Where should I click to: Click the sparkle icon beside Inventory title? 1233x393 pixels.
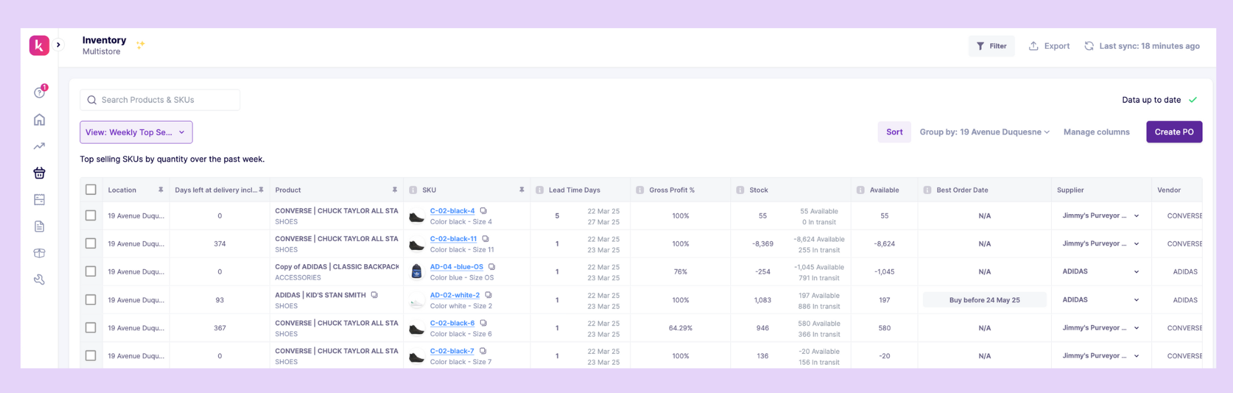[x=140, y=45]
